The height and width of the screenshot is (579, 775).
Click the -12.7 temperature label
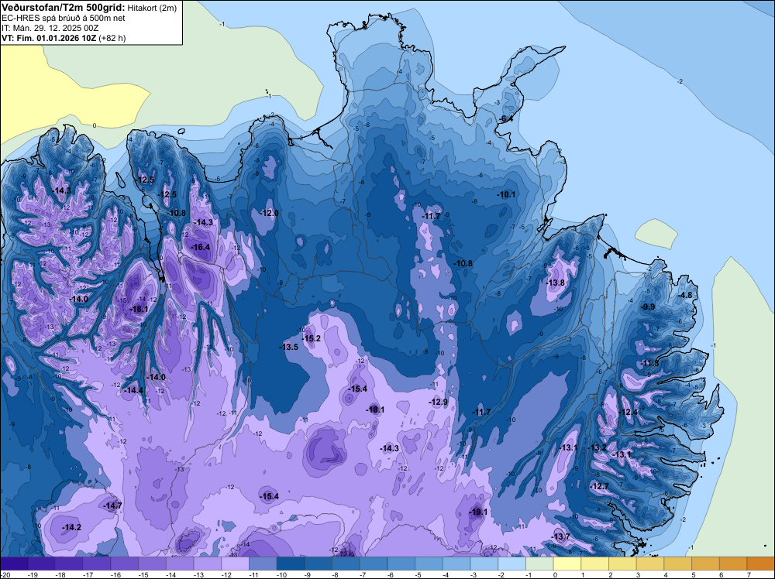[600, 486]
